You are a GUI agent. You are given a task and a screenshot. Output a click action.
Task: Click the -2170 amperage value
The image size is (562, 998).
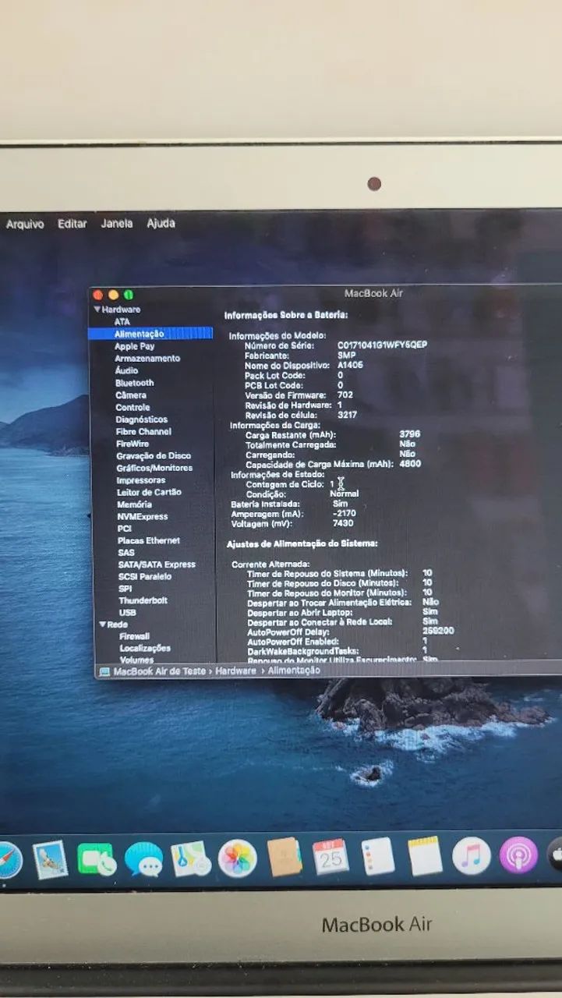[344, 513]
